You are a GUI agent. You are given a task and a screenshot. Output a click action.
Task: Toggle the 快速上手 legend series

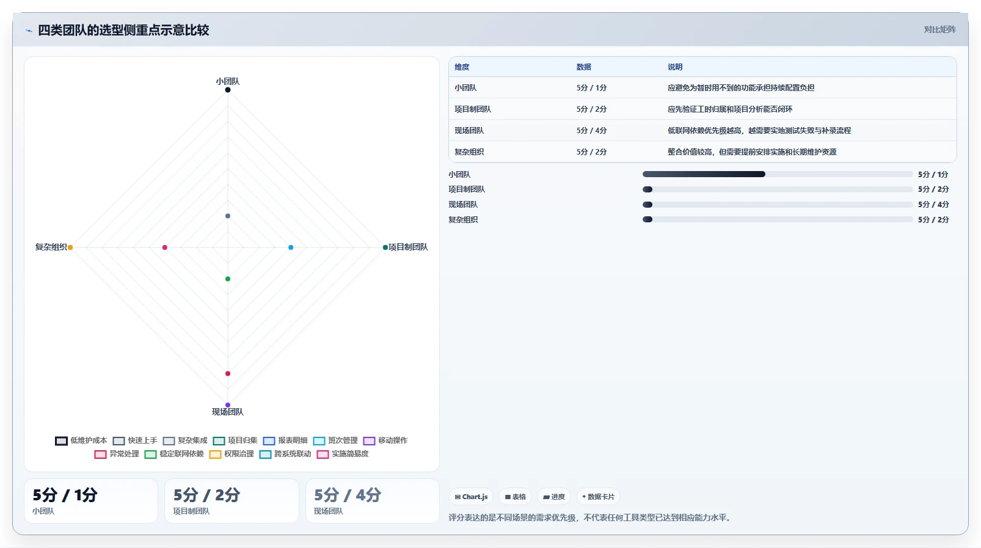(x=135, y=440)
